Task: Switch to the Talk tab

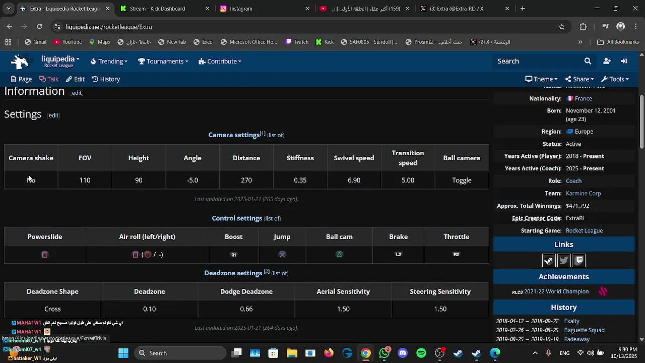Action: (49, 79)
